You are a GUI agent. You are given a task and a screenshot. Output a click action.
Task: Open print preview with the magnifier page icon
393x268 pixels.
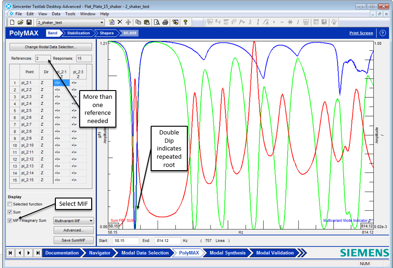pyautogui.click(x=157, y=22)
